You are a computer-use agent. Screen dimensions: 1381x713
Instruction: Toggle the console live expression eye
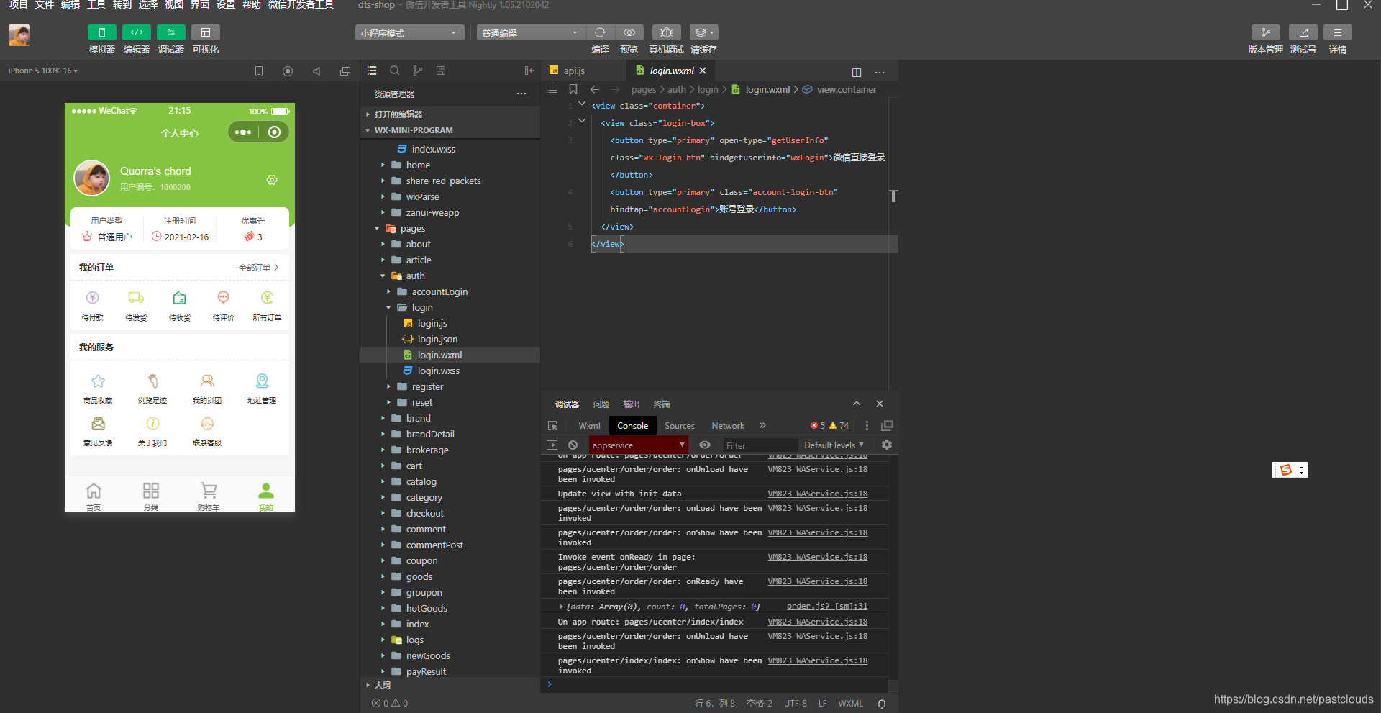(x=705, y=445)
